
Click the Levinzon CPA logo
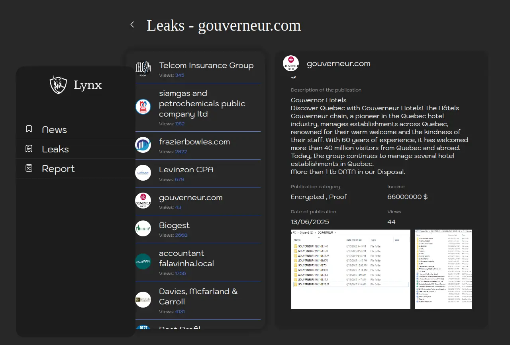143,173
